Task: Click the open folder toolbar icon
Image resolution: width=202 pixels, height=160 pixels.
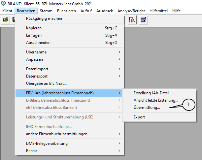Action: (6, 20)
